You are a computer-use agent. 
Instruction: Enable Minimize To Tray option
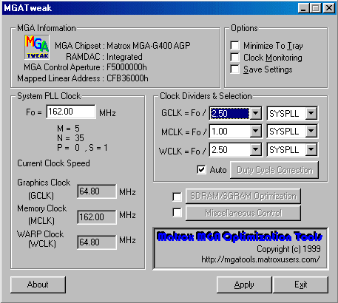click(234, 45)
